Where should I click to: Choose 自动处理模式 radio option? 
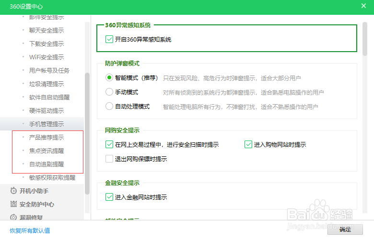point(109,106)
